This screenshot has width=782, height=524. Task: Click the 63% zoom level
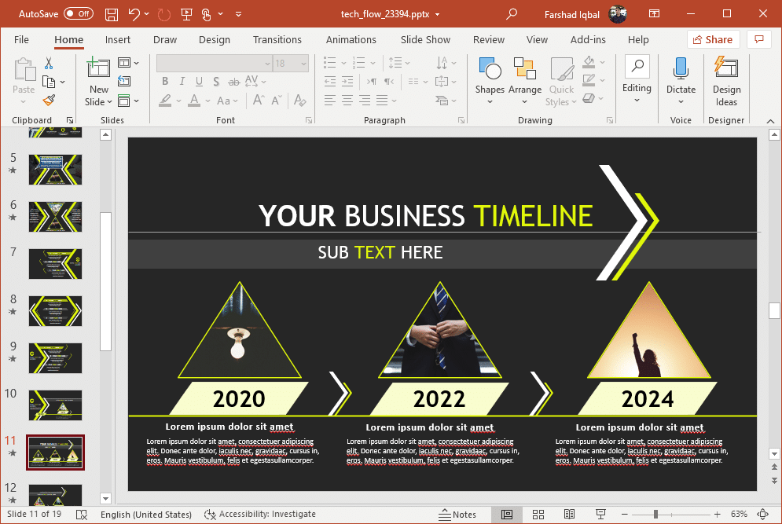(x=739, y=514)
